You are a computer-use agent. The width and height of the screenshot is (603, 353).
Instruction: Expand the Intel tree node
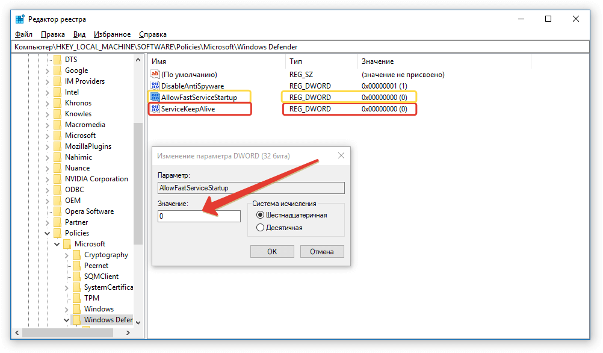(x=47, y=92)
